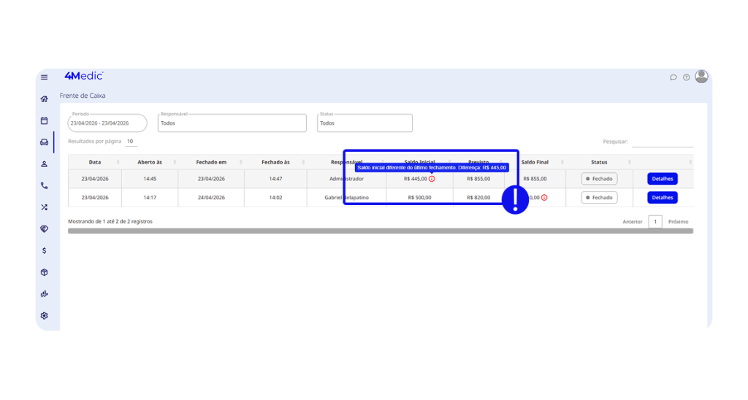
Task: Click the Pesquisar search field
Action: pos(662,142)
